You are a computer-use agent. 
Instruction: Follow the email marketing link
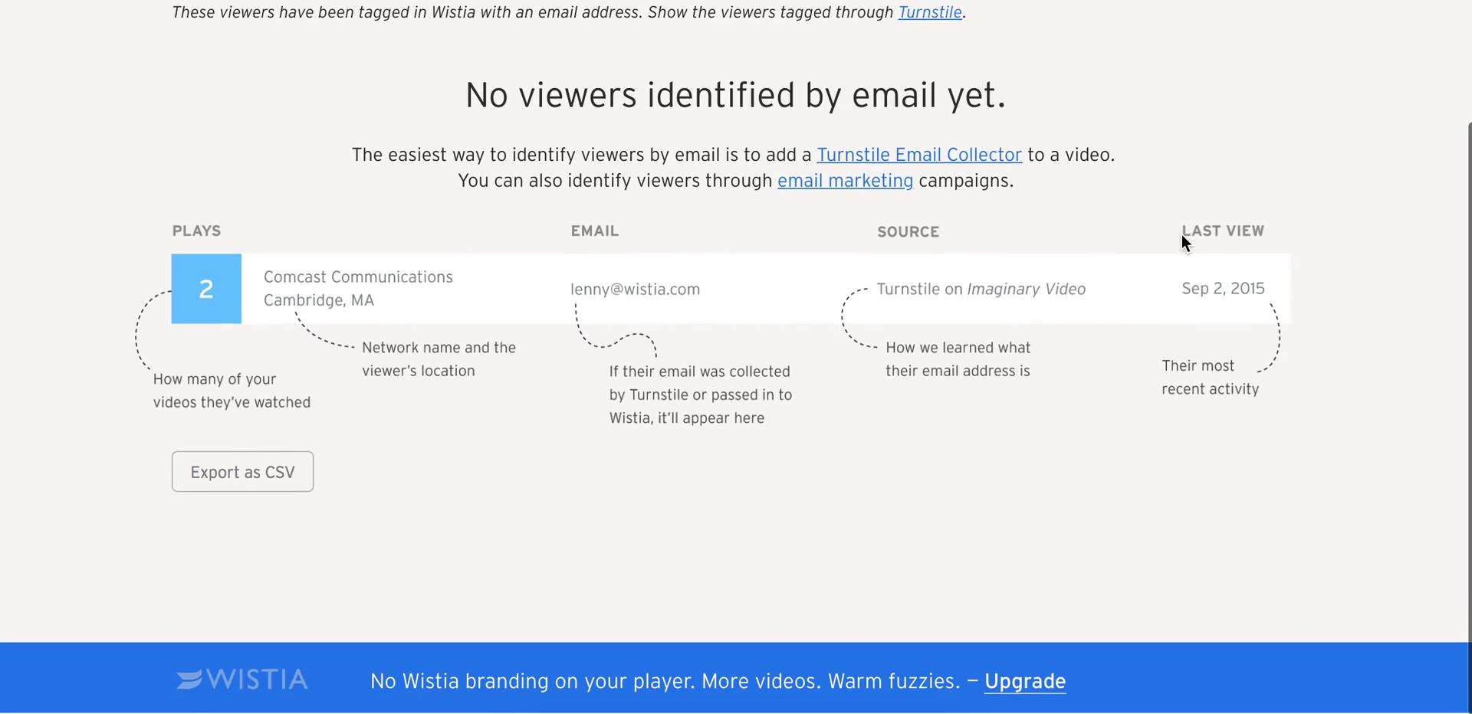845,181
